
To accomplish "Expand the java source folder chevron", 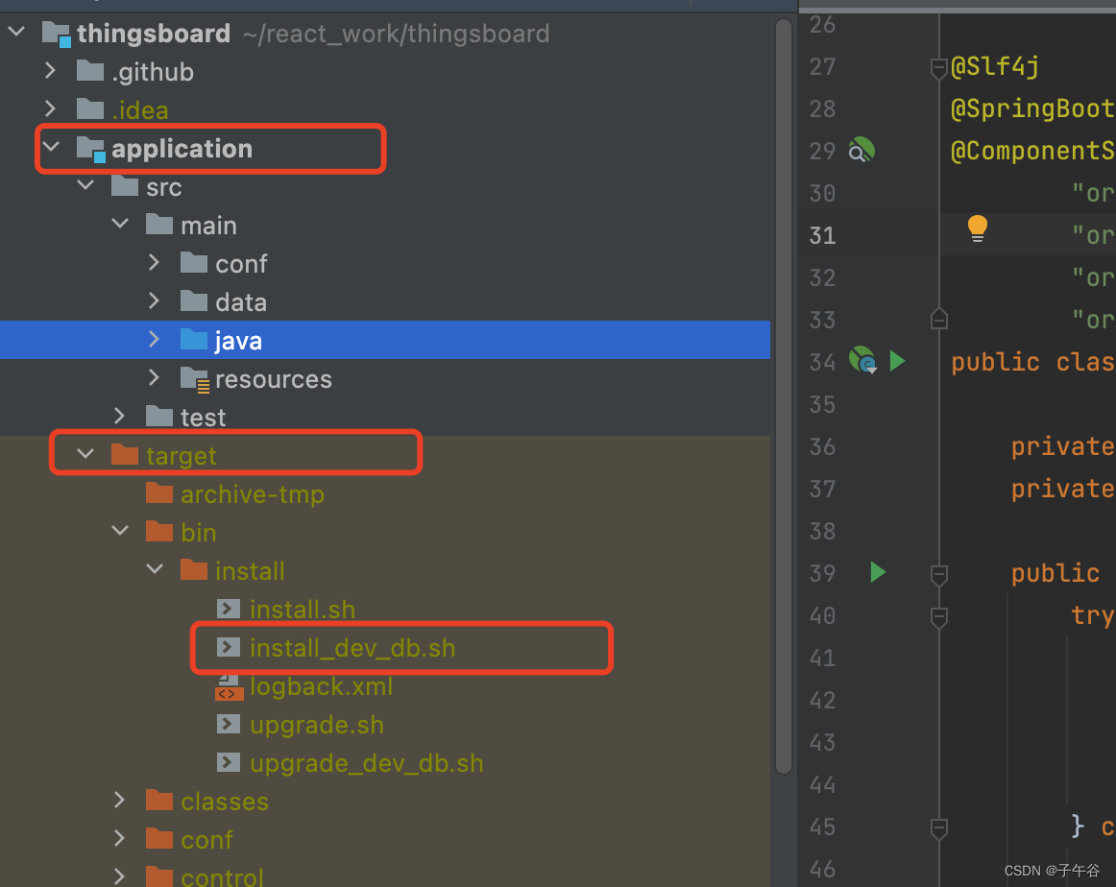I will (x=155, y=339).
